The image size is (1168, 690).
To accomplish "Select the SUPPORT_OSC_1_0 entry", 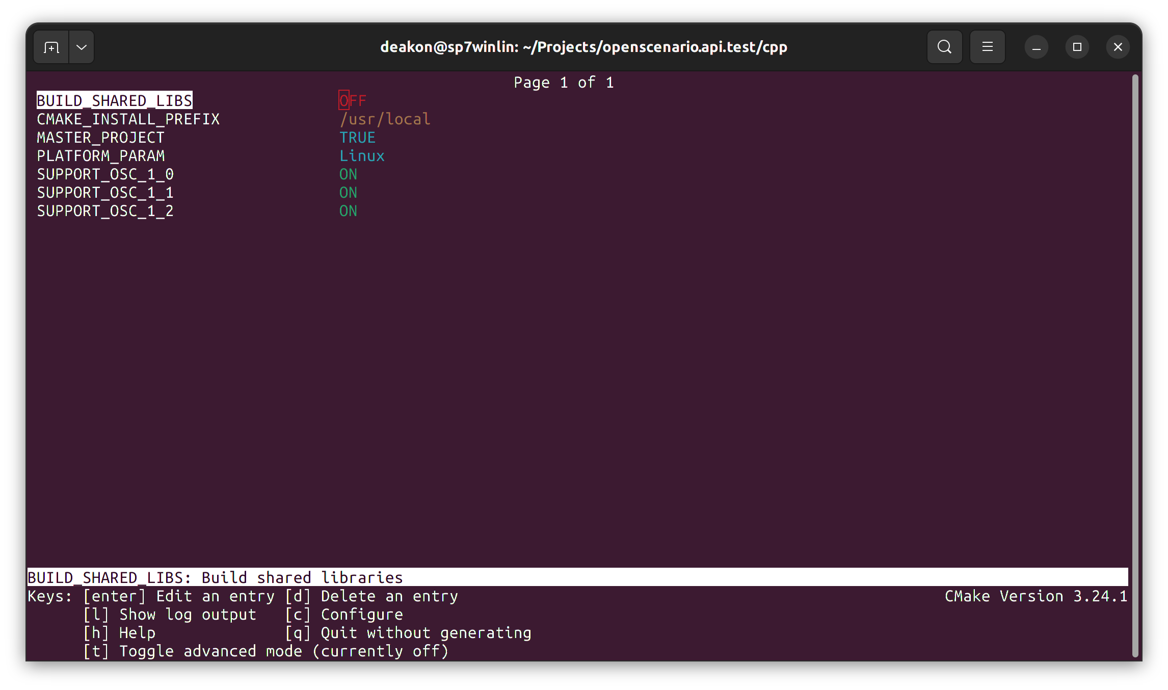I will [x=105, y=174].
